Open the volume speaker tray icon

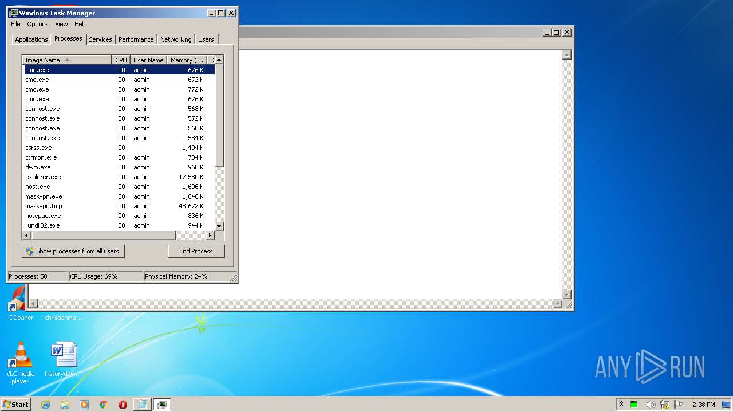pos(651,405)
